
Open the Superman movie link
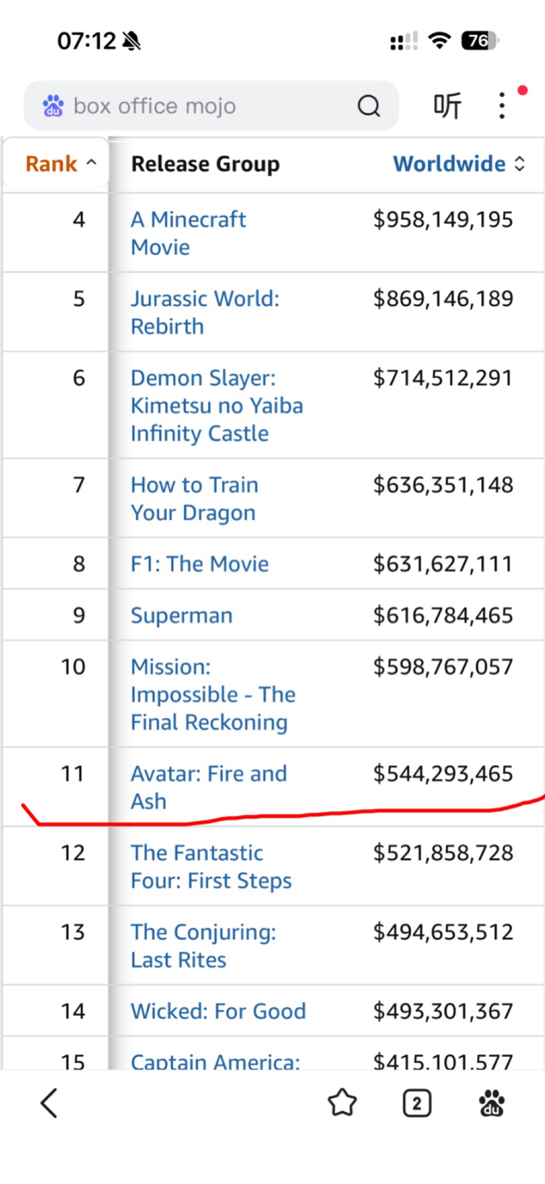click(x=181, y=616)
